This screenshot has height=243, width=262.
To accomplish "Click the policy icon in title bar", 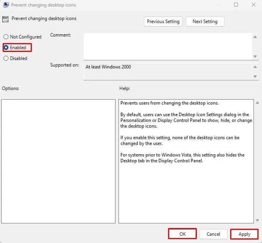I will tap(6, 5).
